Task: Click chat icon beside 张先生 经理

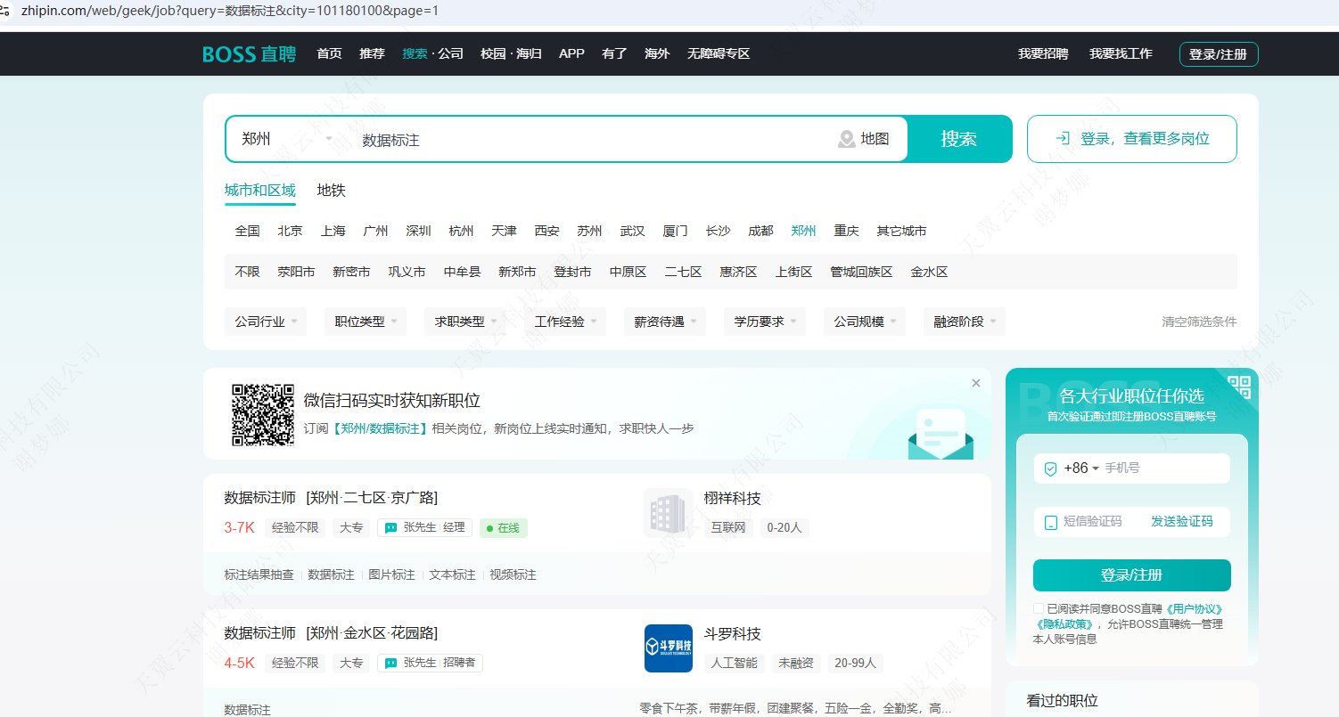Action: [x=390, y=527]
